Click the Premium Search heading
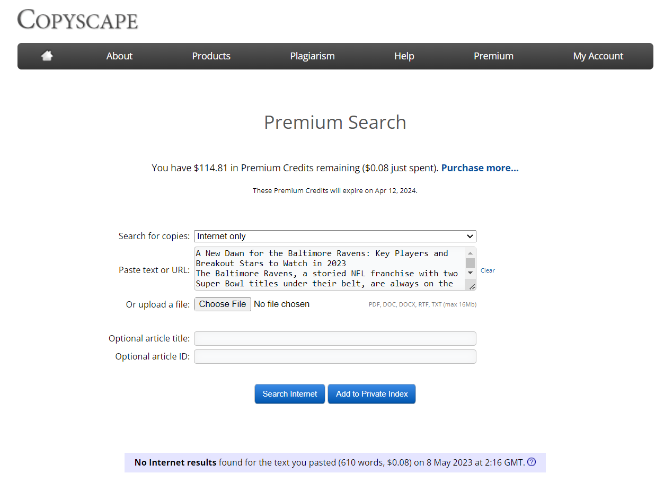The width and height of the screenshot is (664, 482). 335,122
